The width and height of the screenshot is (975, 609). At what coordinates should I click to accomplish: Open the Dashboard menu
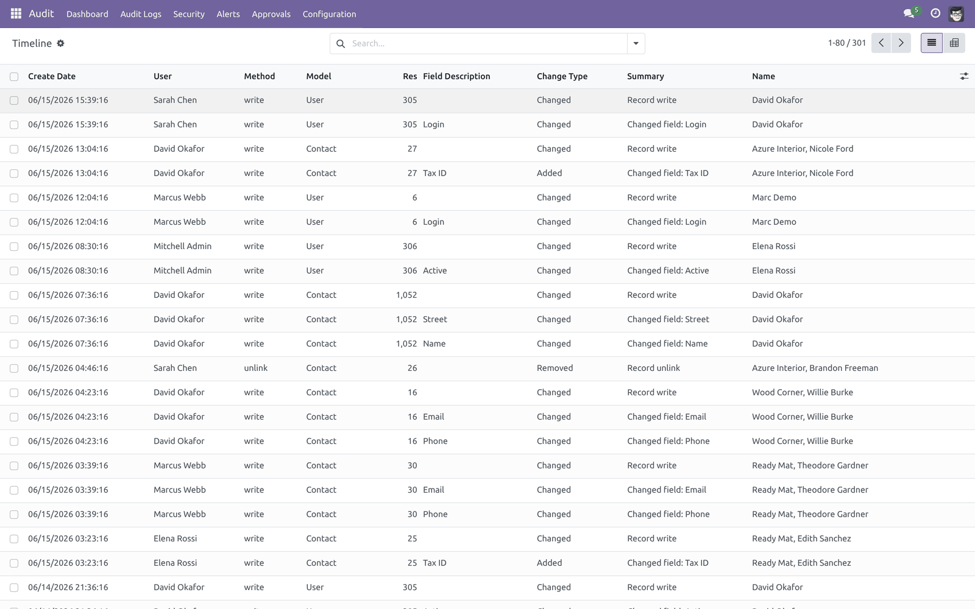point(87,14)
